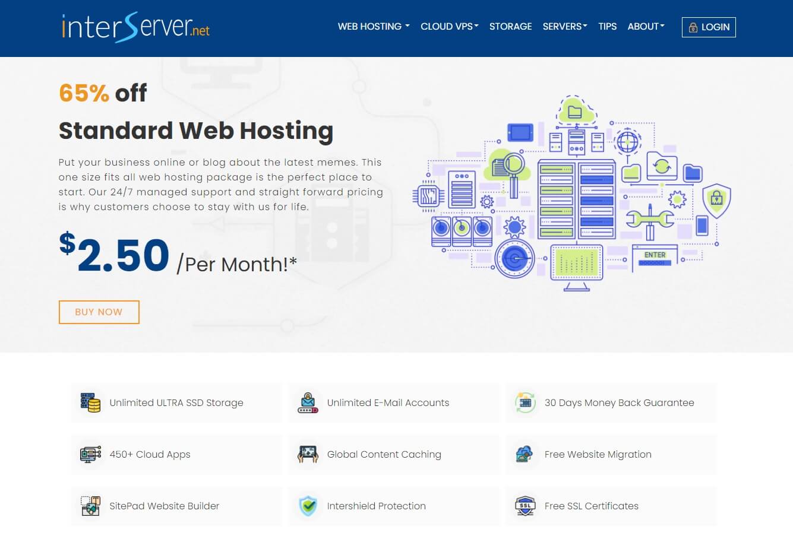Click the Unlimited ULTRA SSD Storage label

pyautogui.click(x=176, y=402)
